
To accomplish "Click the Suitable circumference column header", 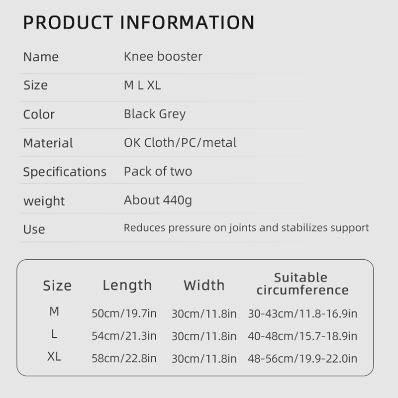I will coord(302,284).
